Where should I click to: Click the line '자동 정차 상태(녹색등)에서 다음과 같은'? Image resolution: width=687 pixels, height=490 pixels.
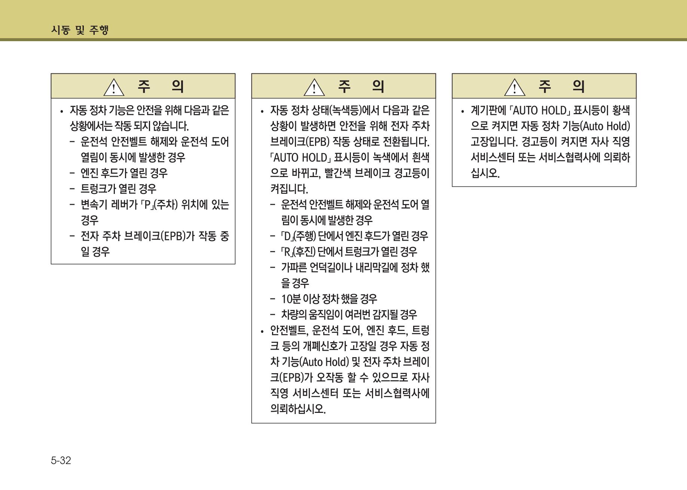(x=350, y=110)
